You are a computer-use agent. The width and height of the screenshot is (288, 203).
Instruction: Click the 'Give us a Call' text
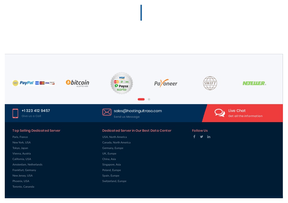[x=31, y=116]
